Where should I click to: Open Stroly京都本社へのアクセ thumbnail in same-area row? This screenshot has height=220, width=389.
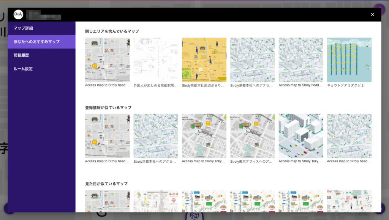[252, 60]
